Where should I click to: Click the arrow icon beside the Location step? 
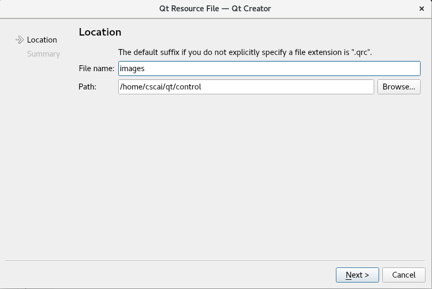pyautogui.click(x=19, y=40)
